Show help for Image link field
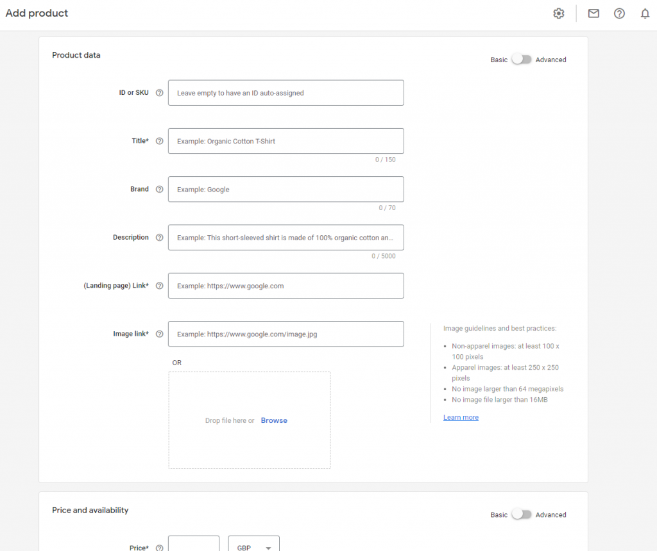 point(159,334)
